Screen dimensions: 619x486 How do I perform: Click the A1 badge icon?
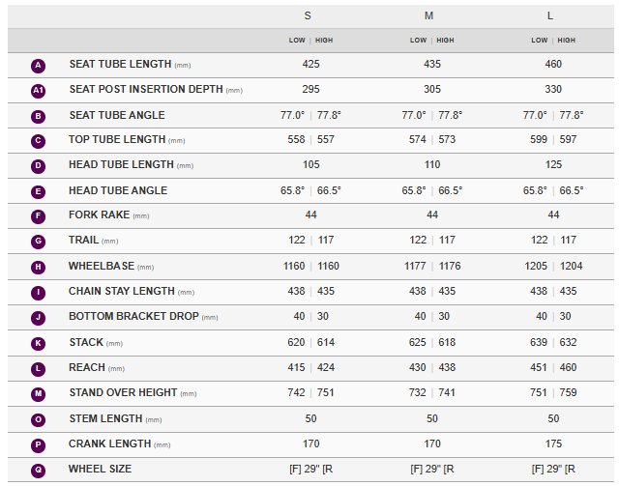point(38,91)
